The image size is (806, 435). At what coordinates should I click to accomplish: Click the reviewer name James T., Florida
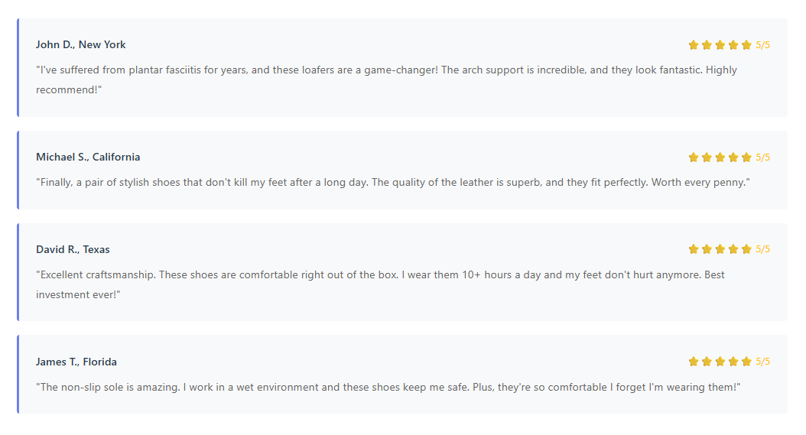(x=76, y=362)
